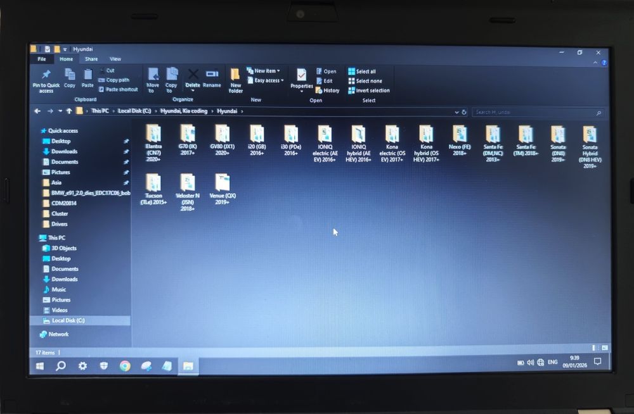Click the Refresh button in address bar
This screenshot has height=414, width=634.
(464, 112)
